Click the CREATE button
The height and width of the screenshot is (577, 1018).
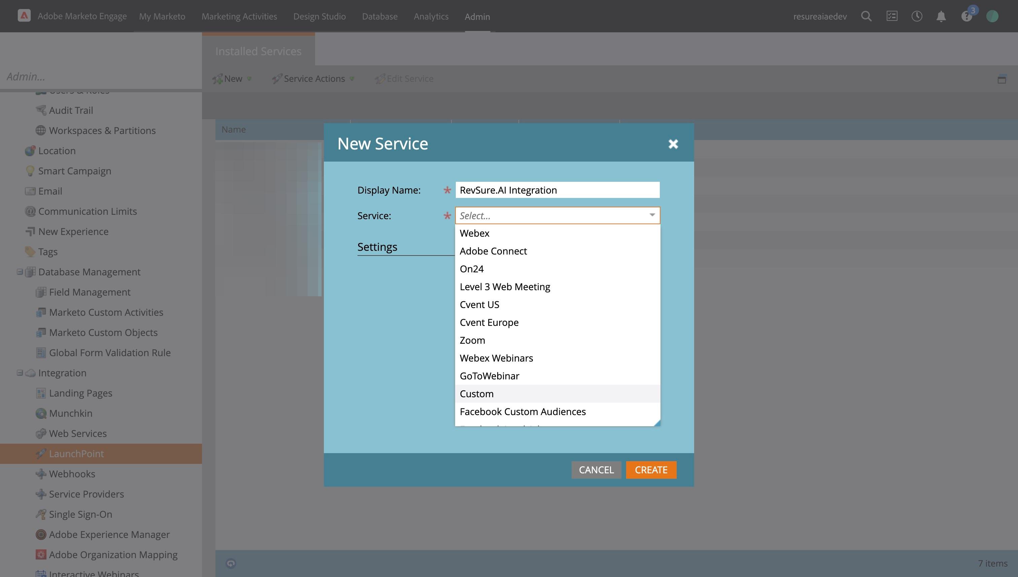click(651, 470)
